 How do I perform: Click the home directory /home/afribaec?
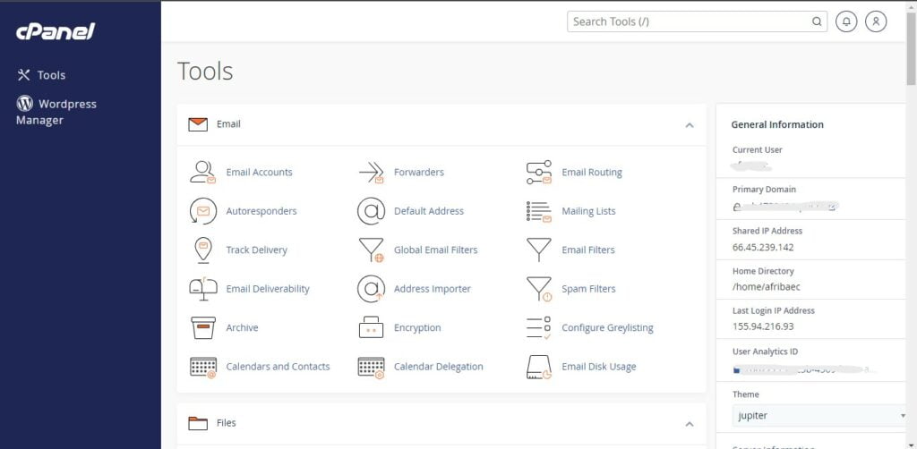coord(767,287)
